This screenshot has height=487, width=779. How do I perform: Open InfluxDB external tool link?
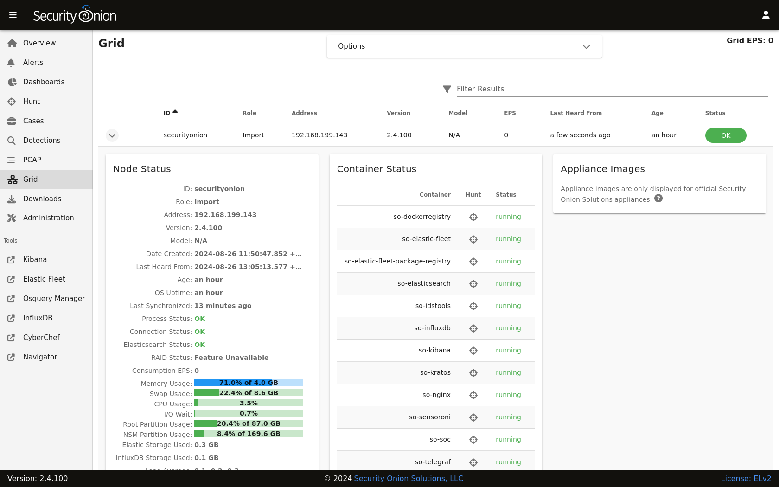point(46,318)
